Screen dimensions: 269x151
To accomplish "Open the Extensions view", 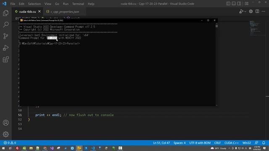I will click(x=5, y=60).
